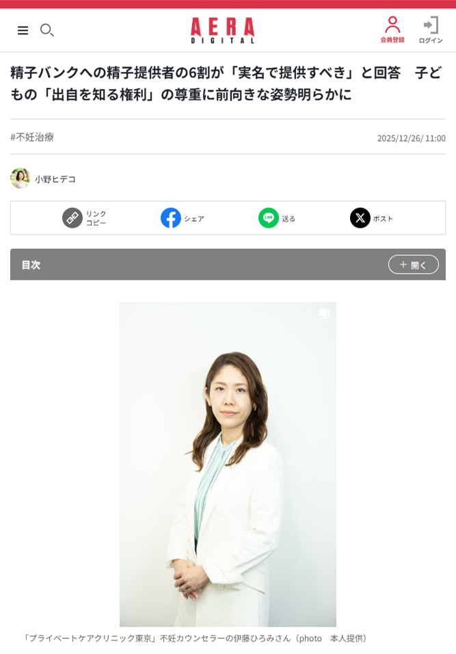Click the photo caption below the portrait
Image resolution: width=456 pixels, height=654 pixels.
(196, 638)
